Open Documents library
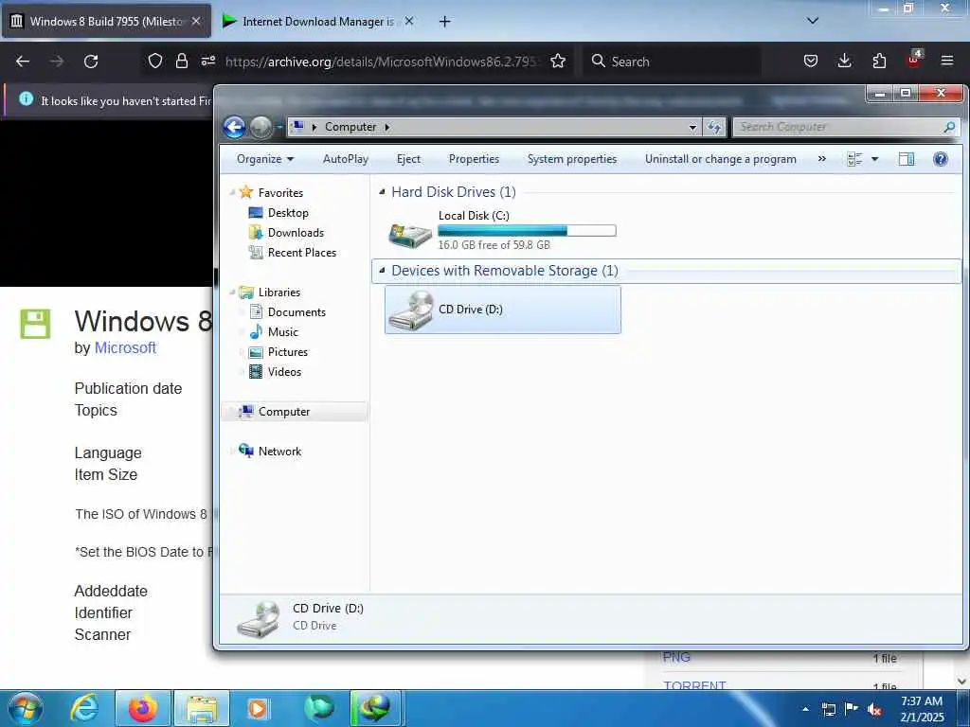 point(296,312)
